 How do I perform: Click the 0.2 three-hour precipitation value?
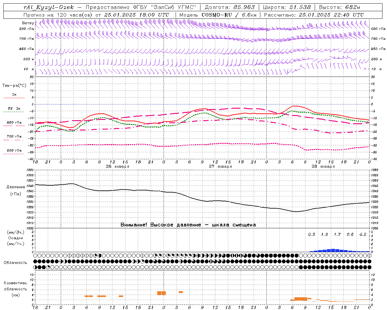(363, 235)
